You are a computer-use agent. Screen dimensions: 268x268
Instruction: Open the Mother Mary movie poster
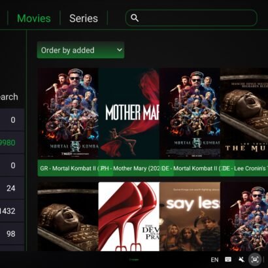click(x=129, y=114)
